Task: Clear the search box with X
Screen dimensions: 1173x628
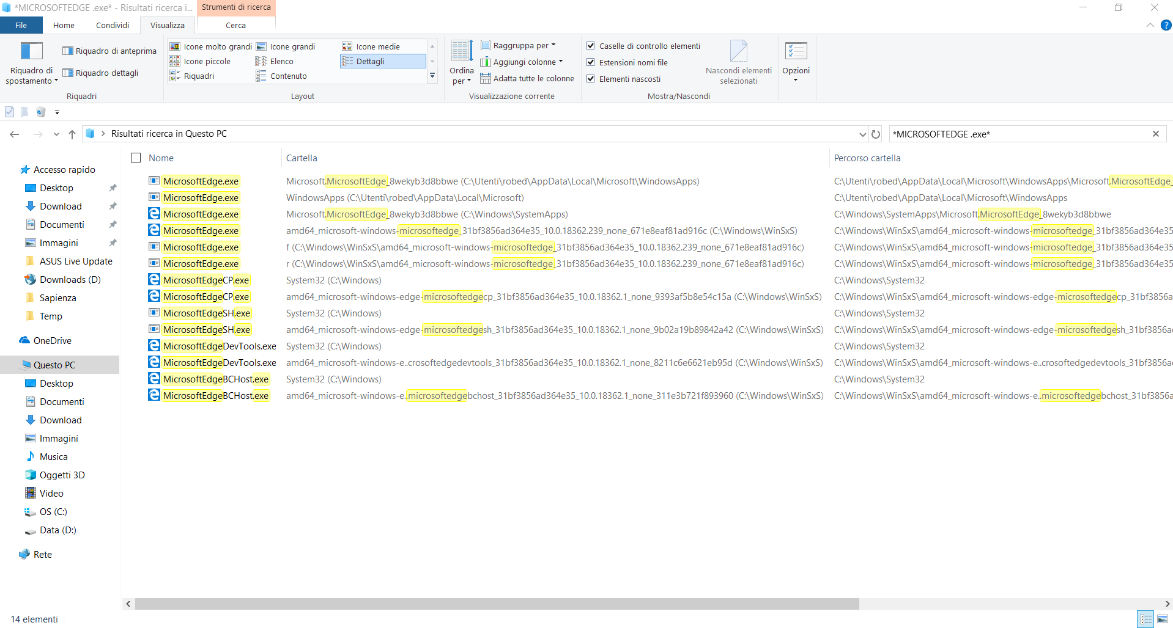Action: click(1155, 134)
